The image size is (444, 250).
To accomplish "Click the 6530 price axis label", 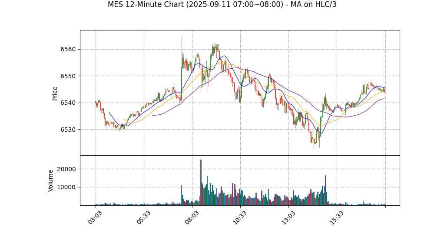I will coord(68,130).
